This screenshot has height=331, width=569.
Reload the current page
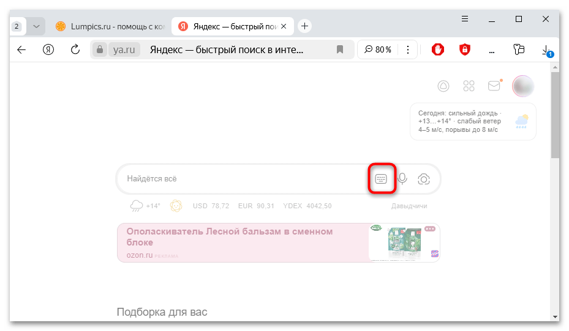point(75,49)
